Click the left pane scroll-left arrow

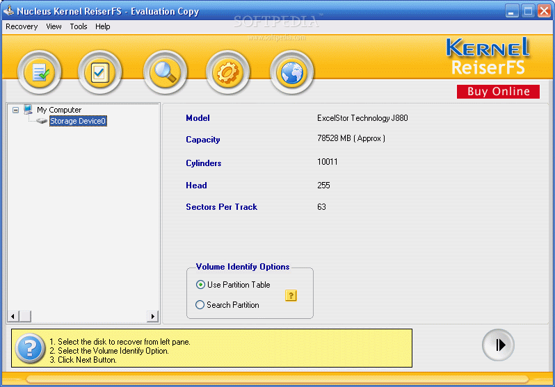(x=13, y=316)
